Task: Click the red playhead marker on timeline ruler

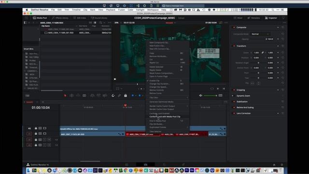Action: 126,106
